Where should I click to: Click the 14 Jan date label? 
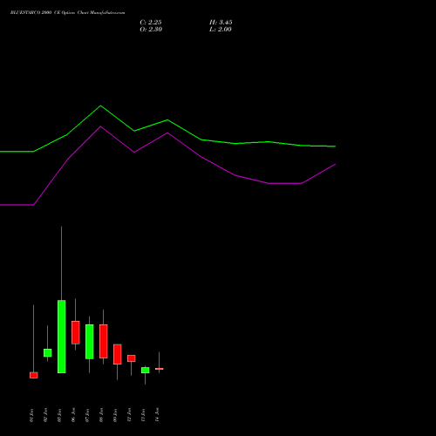pyautogui.click(x=157, y=415)
